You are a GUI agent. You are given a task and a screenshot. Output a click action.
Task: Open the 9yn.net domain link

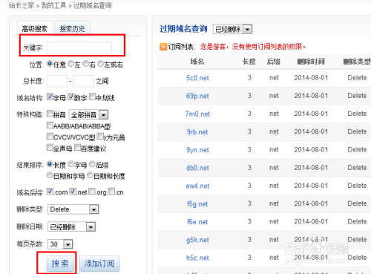pyautogui.click(x=197, y=150)
